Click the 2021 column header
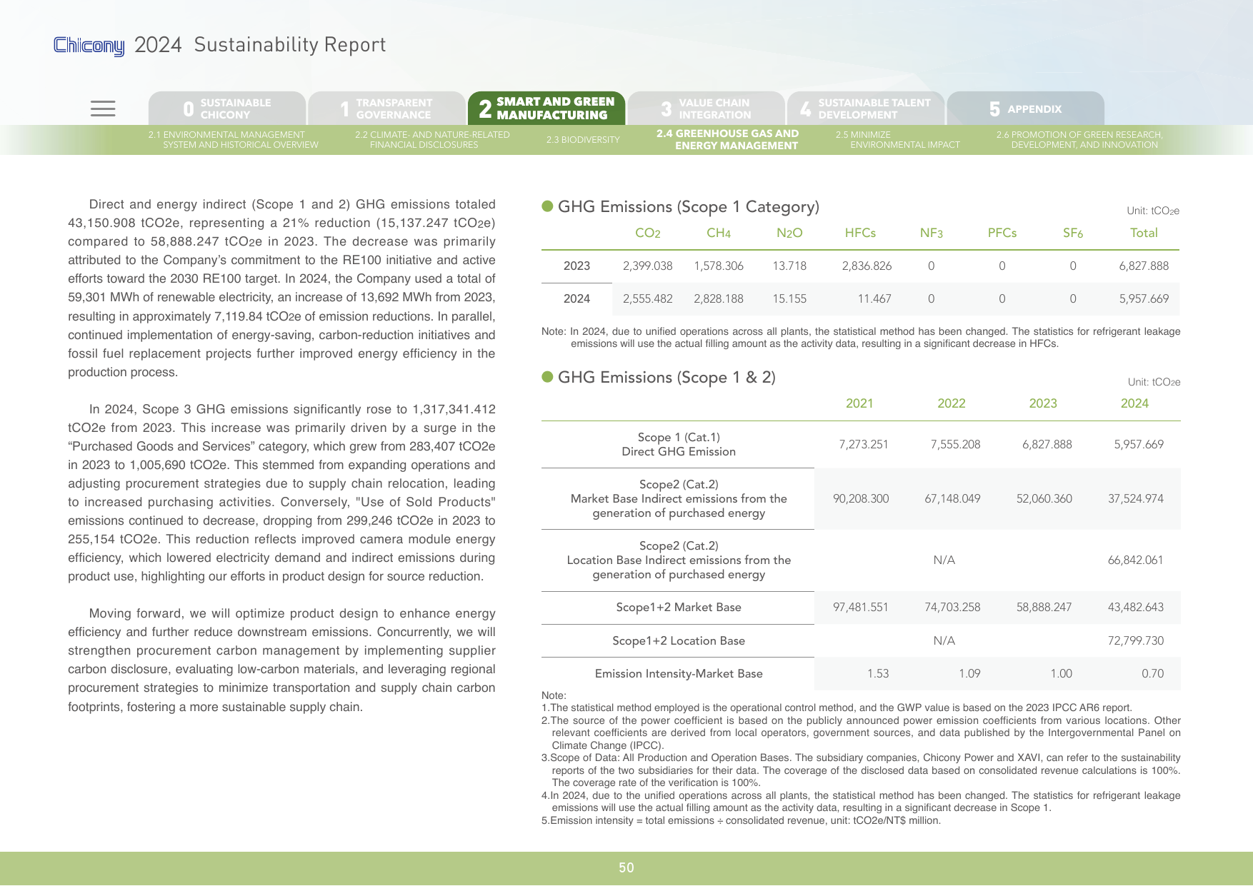Viewport: 1253px width, 886px height. [859, 404]
